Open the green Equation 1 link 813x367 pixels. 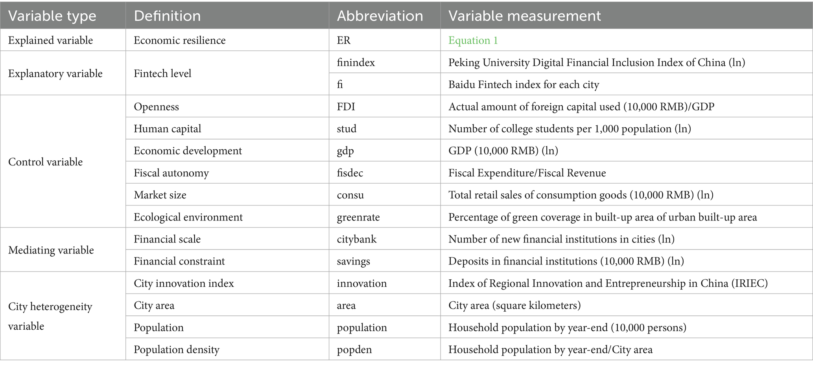[x=473, y=40]
